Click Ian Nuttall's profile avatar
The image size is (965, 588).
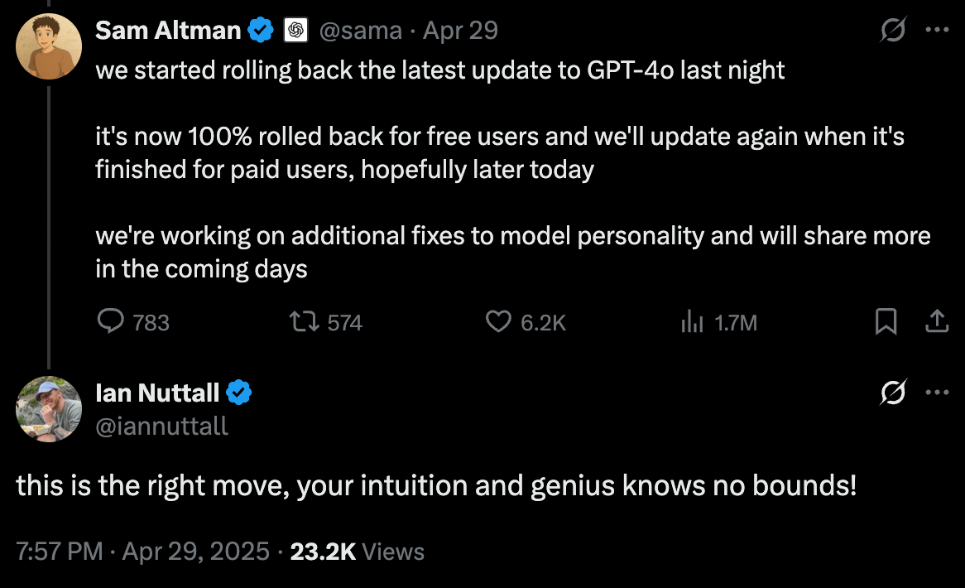pos(49,407)
